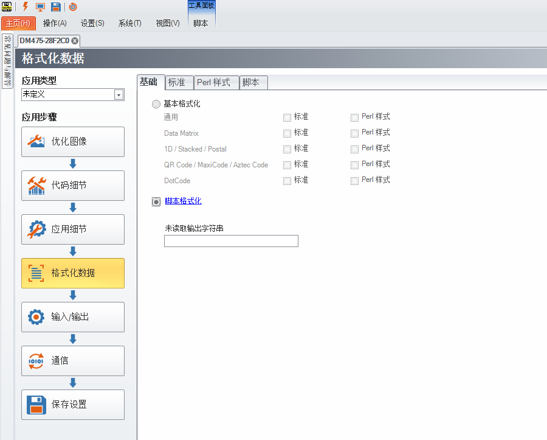This screenshot has width=547, height=440.
Task: Check Perl 样式 for QR Code row
Action: tap(354, 164)
